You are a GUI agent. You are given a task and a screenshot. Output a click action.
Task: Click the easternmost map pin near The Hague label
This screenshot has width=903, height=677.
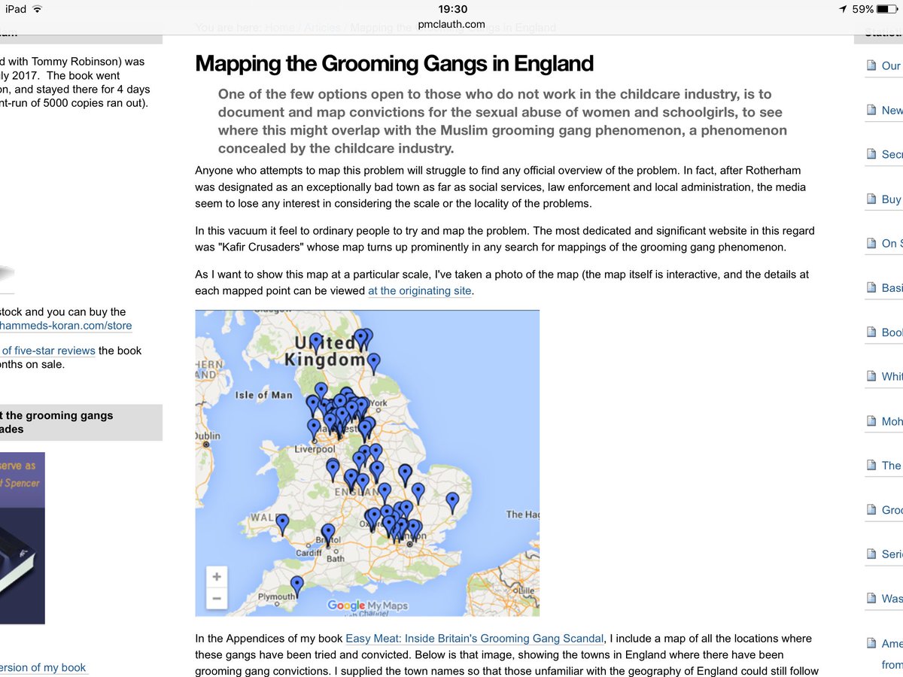click(x=452, y=502)
